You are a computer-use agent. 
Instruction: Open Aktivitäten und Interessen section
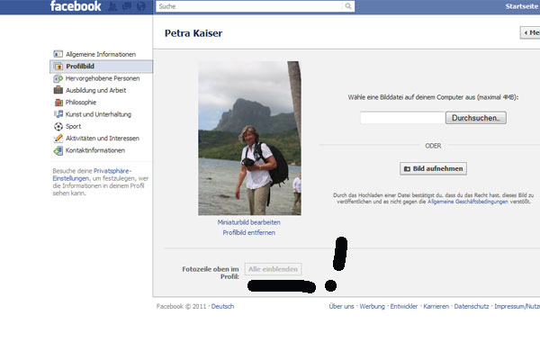[103, 139]
